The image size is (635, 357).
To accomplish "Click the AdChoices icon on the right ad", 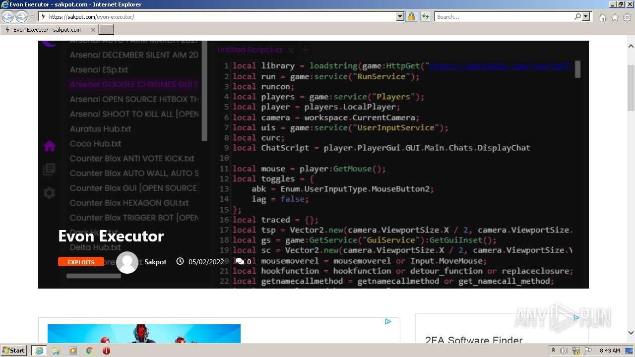I will tap(576, 318).
